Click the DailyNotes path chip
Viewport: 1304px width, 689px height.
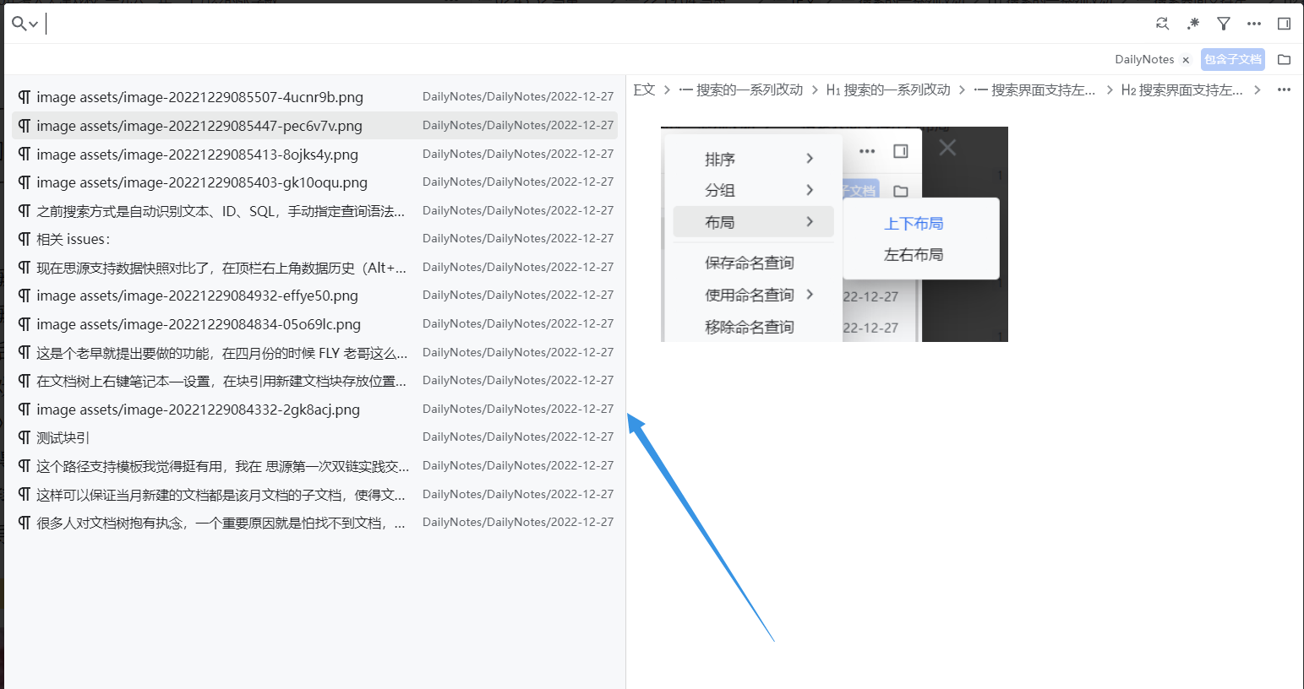(1144, 59)
